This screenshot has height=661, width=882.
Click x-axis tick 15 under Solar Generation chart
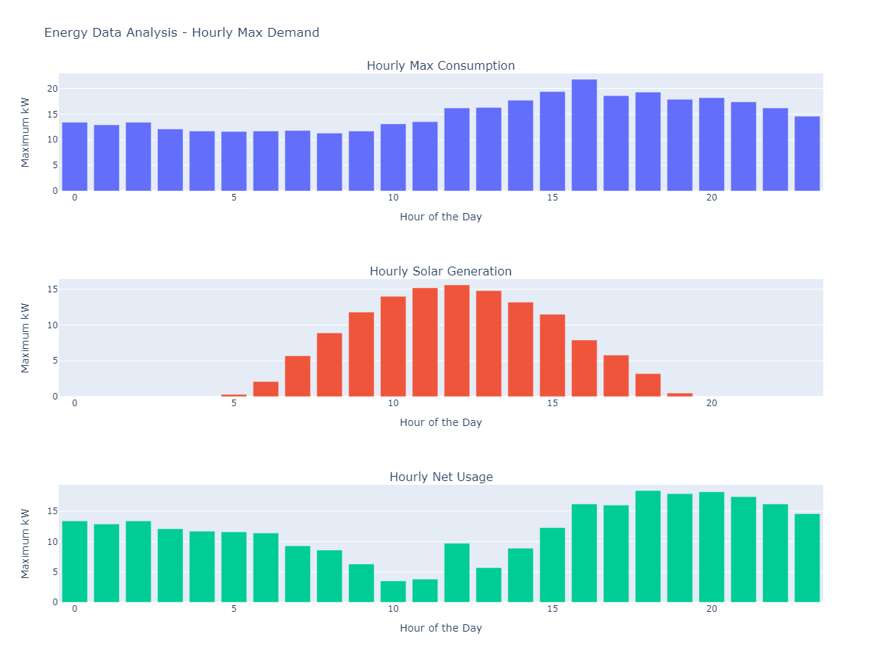pyautogui.click(x=553, y=403)
